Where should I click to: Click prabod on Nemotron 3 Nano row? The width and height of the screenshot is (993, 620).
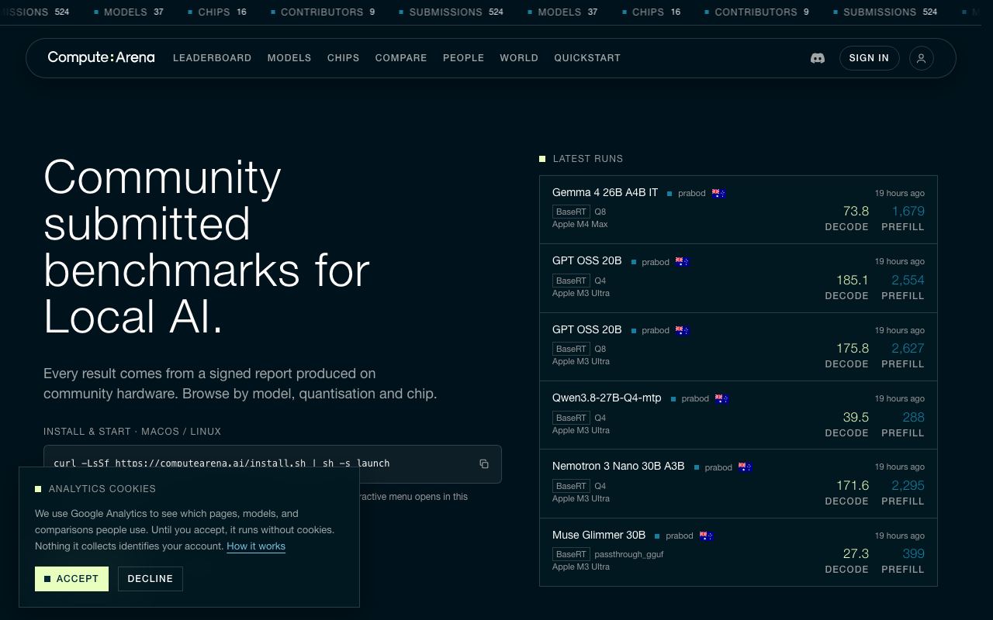[x=718, y=467]
